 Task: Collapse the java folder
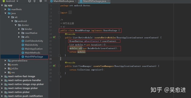click(6, 13)
